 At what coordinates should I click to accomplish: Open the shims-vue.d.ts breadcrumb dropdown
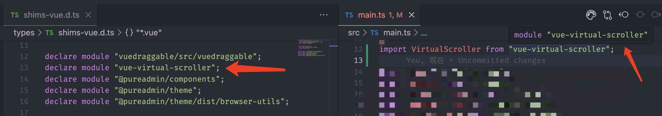click(86, 33)
